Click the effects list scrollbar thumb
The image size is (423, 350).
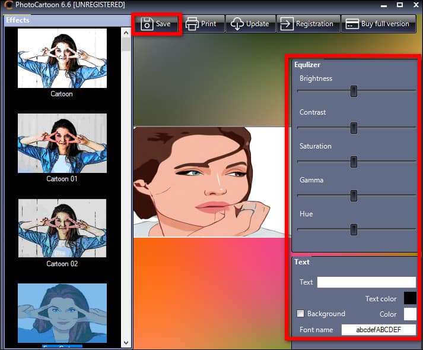(x=126, y=45)
